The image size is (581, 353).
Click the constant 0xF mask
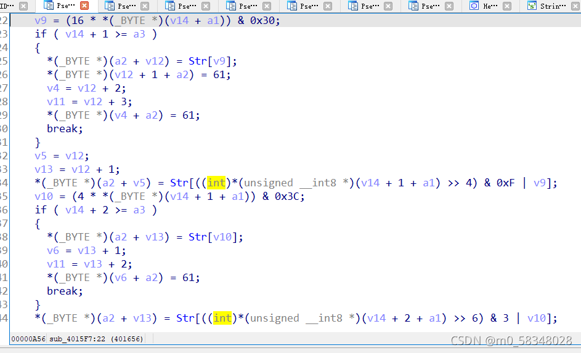pyautogui.click(x=506, y=183)
